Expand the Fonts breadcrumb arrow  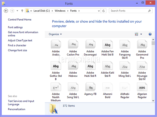(79, 11)
